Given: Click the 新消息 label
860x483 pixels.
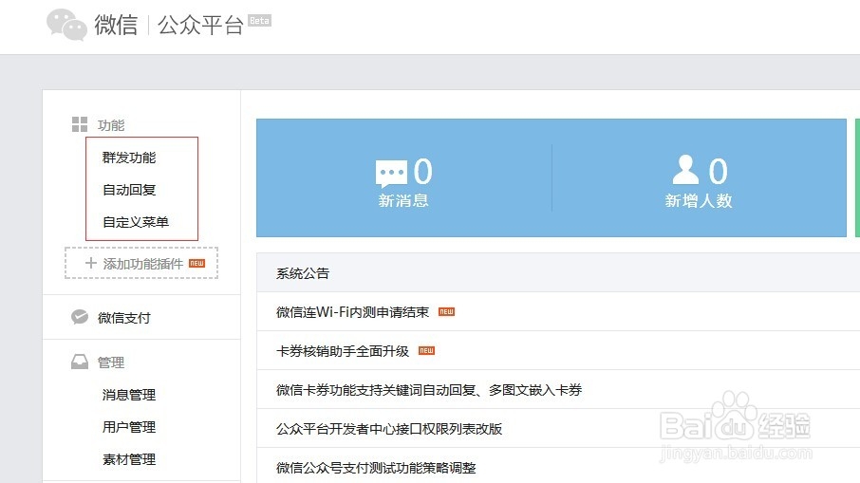Looking at the screenshot, I should point(403,200).
